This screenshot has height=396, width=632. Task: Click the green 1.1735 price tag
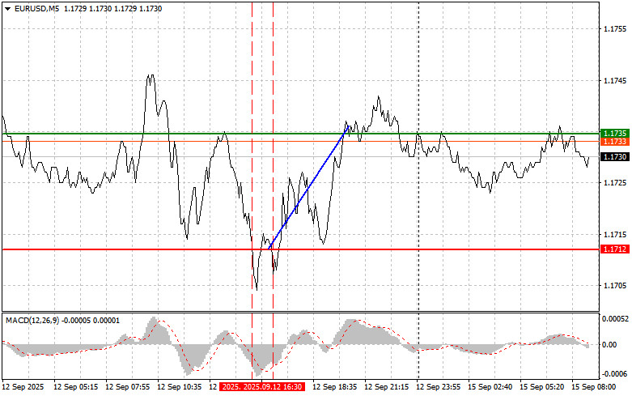coord(616,133)
